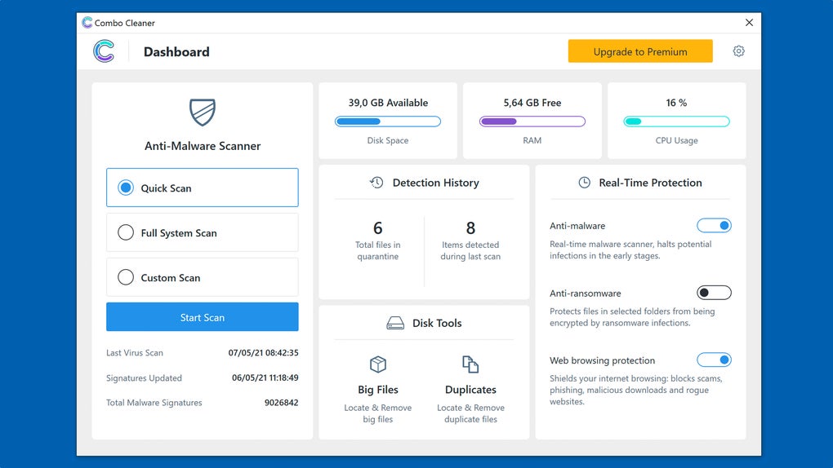Disable the Anti-malware toggle
Viewport: 833px width, 468px height.
point(714,226)
